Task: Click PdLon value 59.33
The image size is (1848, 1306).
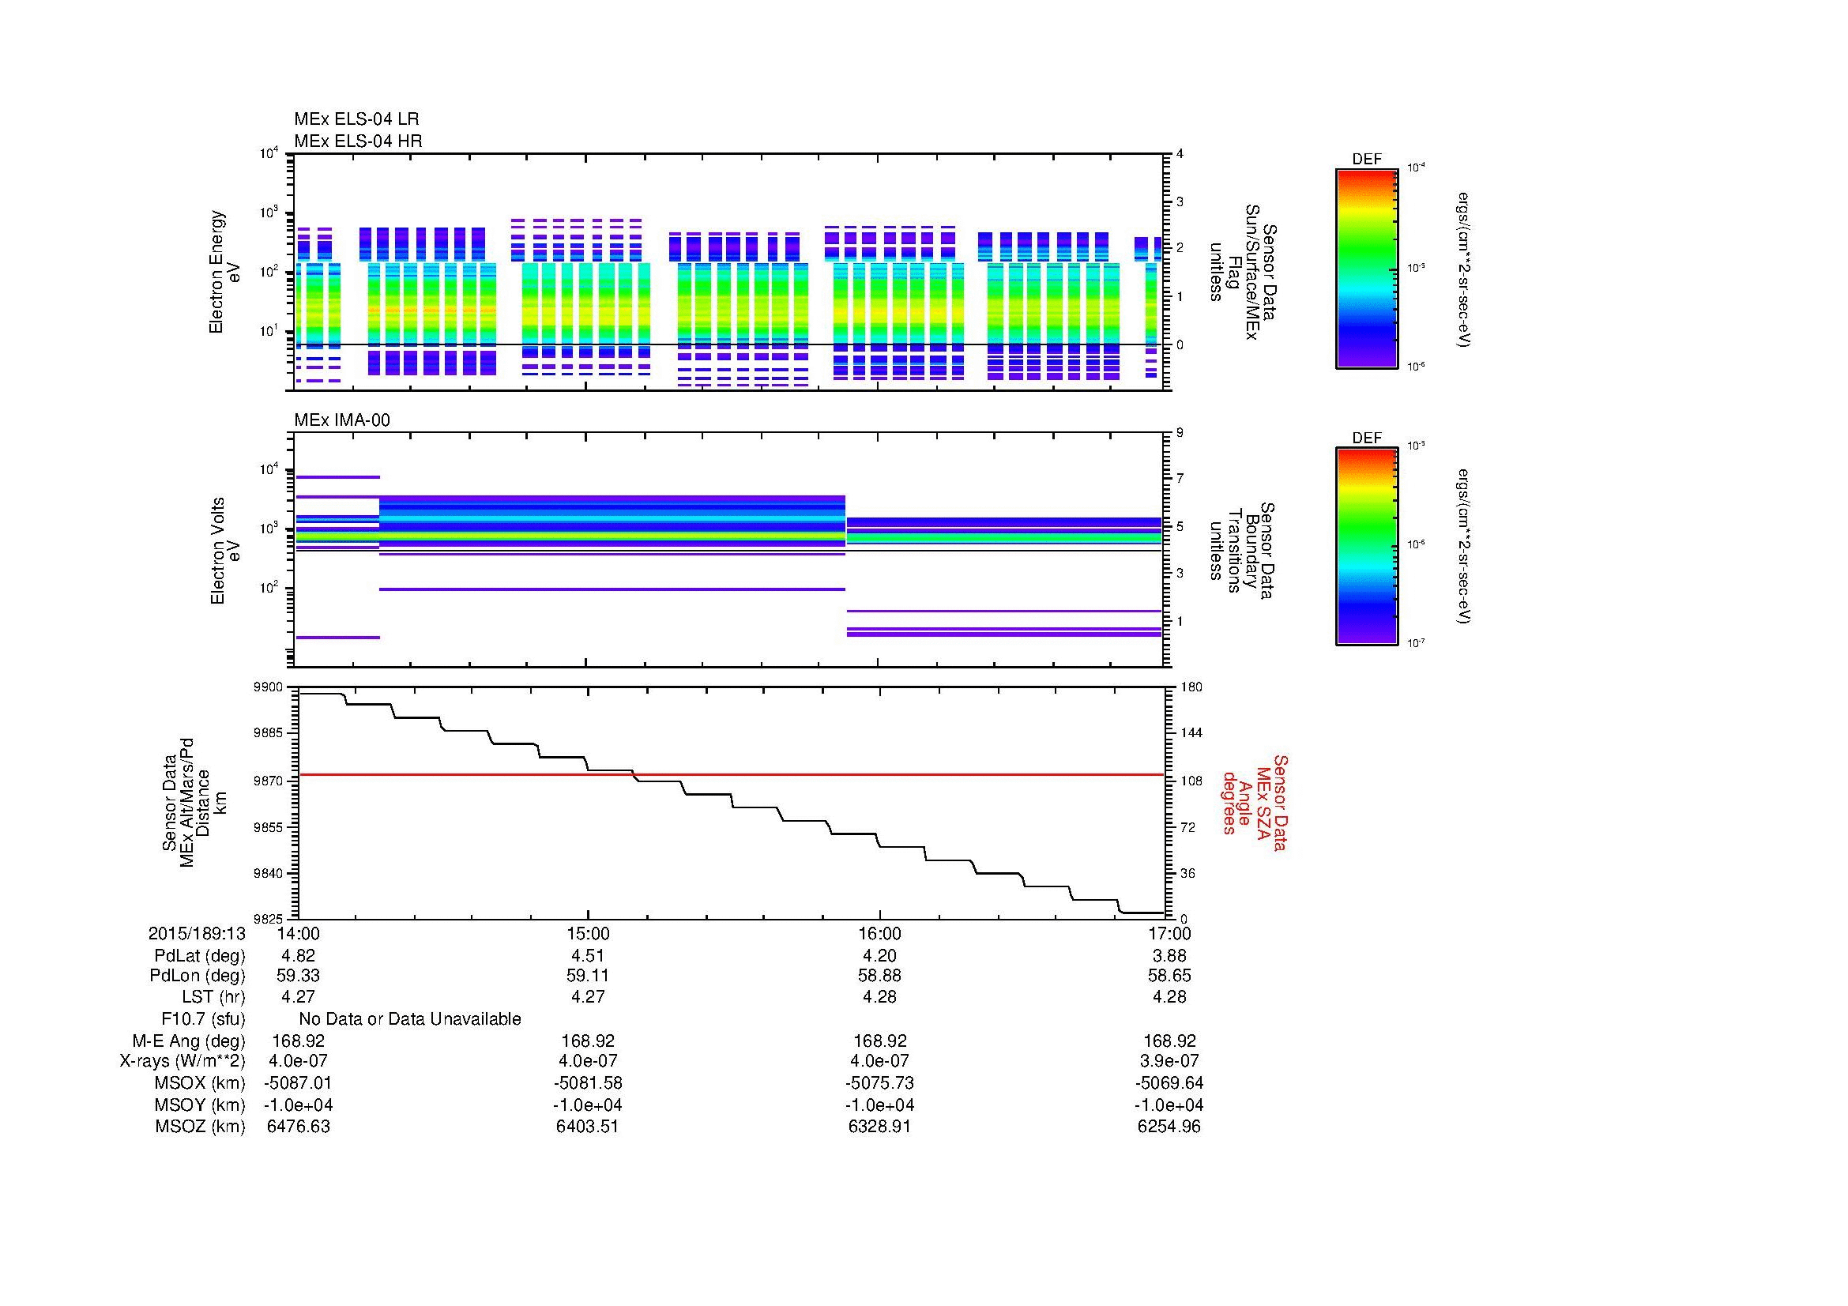Action: pyautogui.click(x=298, y=976)
